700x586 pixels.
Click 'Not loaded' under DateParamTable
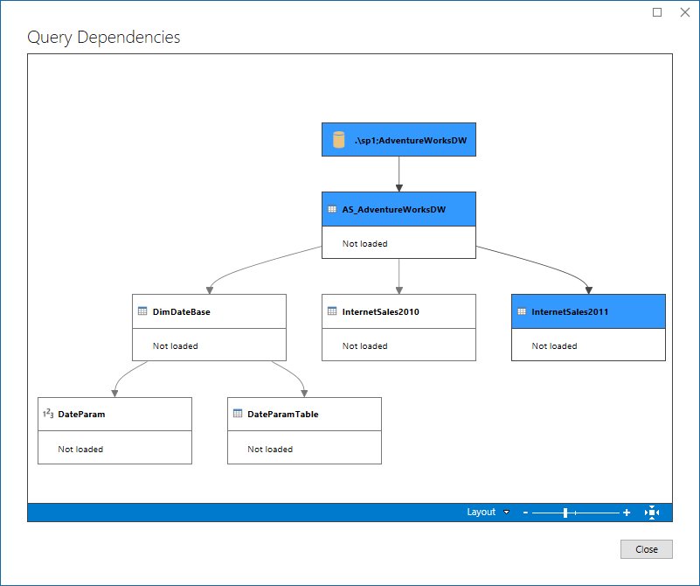(x=270, y=449)
